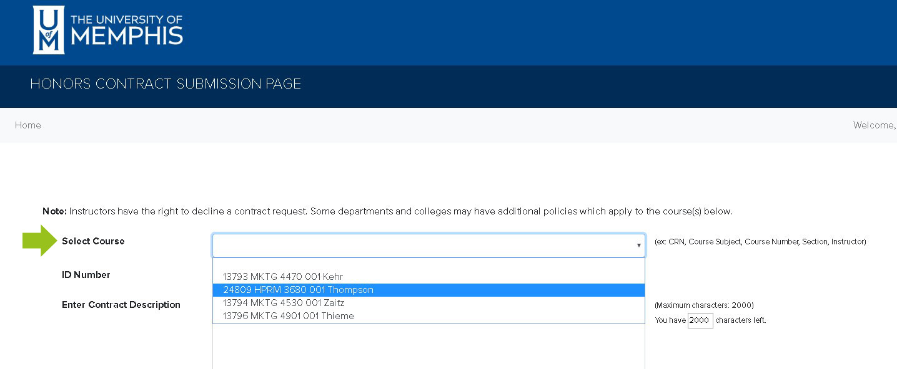Click the ID Number label
The height and width of the screenshot is (369, 897).
[86, 275]
